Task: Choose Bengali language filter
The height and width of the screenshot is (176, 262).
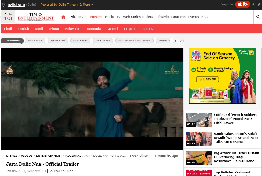Action: pyautogui.click(x=112, y=29)
